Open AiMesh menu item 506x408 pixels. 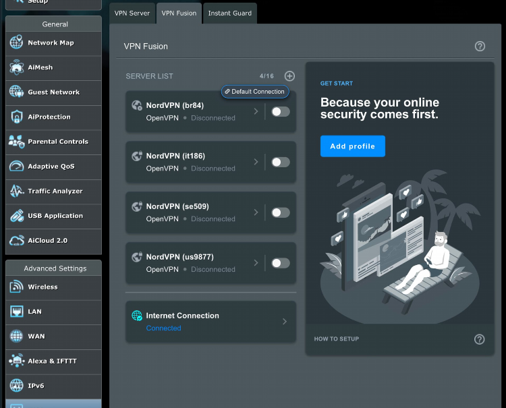[53, 68]
